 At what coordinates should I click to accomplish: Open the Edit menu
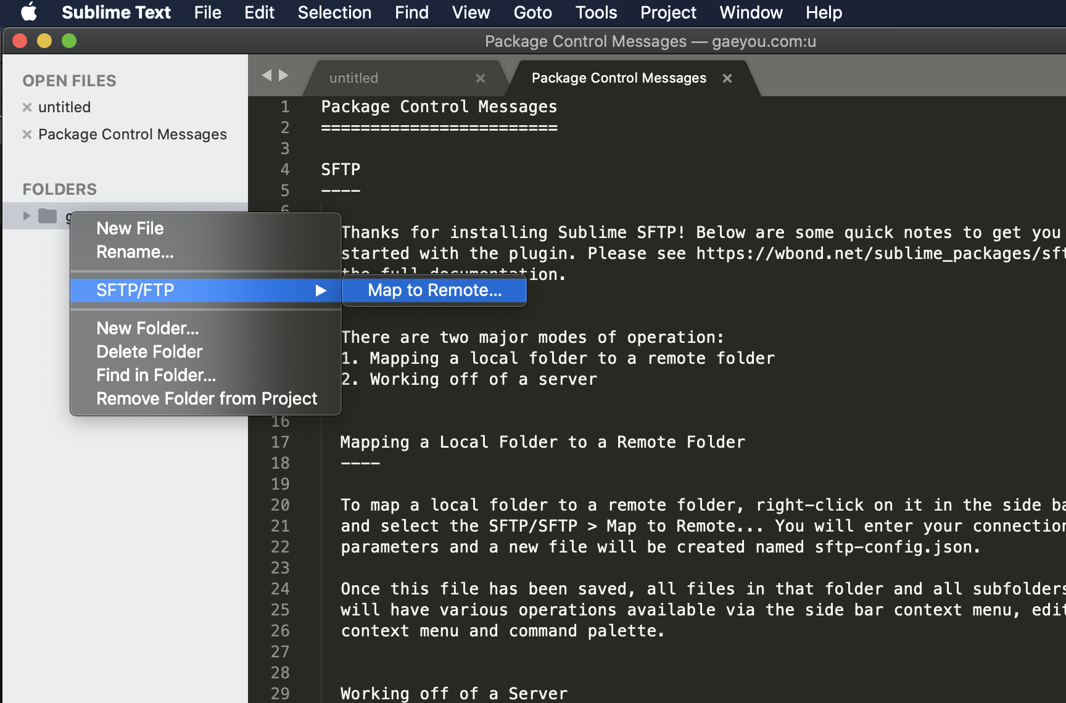tap(259, 12)
